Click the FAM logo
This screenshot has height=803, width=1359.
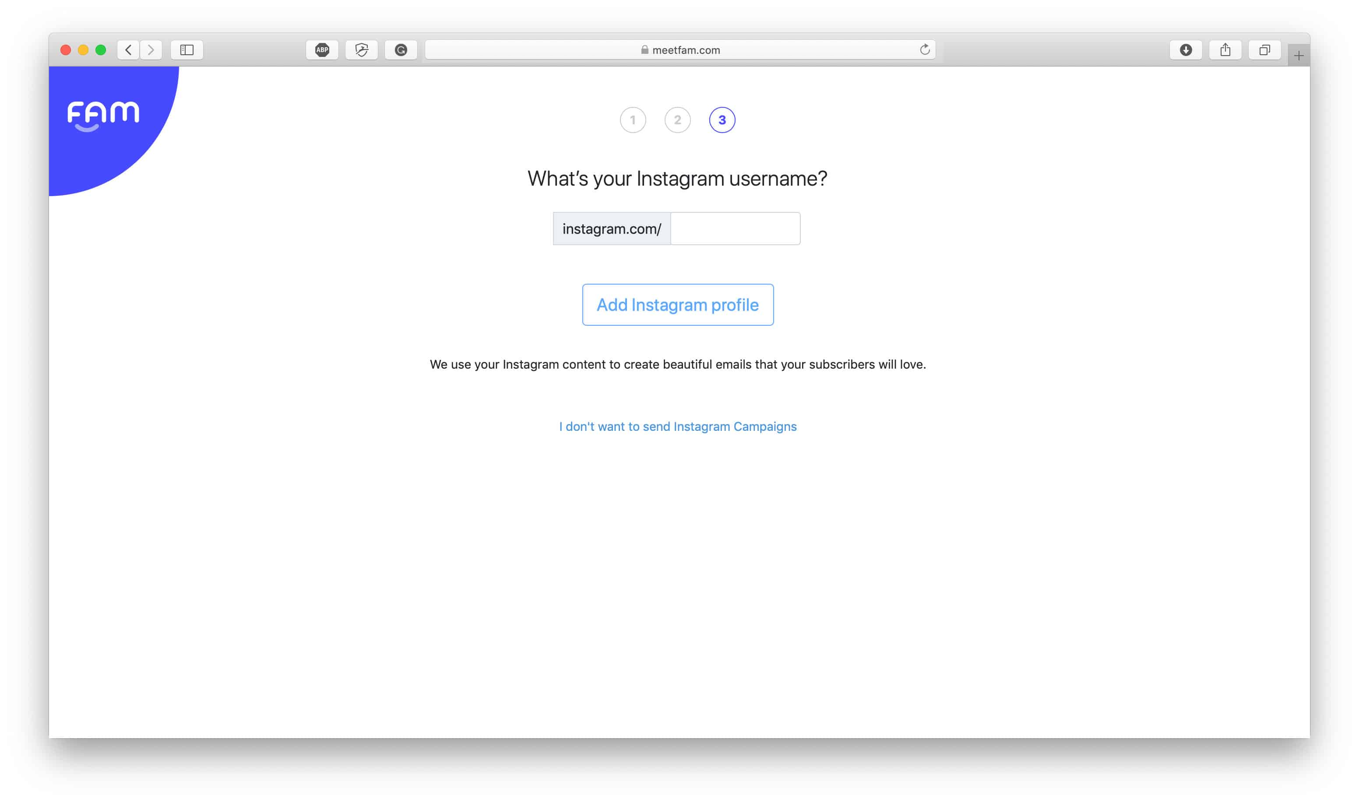click(103, 116)
